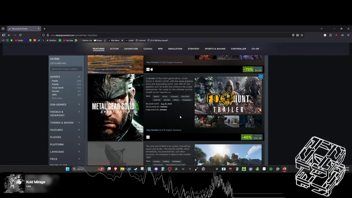Expand the FEATURES filter section
Viewport: 352px width, 198px height.
click(x=65, y=130)
